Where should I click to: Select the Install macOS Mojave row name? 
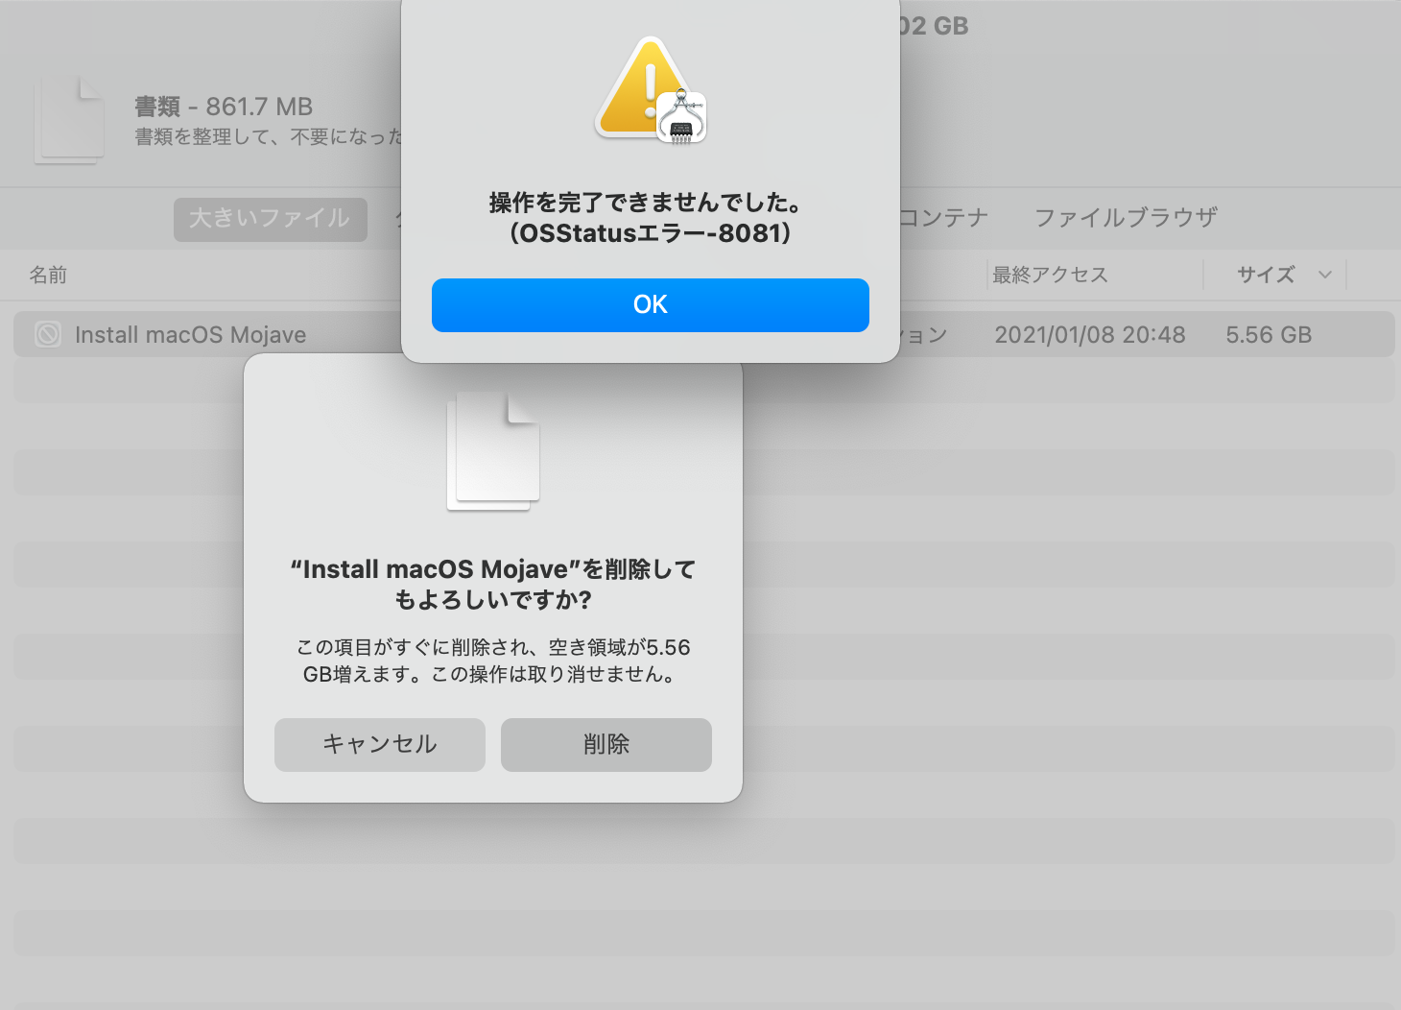point(190,335)
